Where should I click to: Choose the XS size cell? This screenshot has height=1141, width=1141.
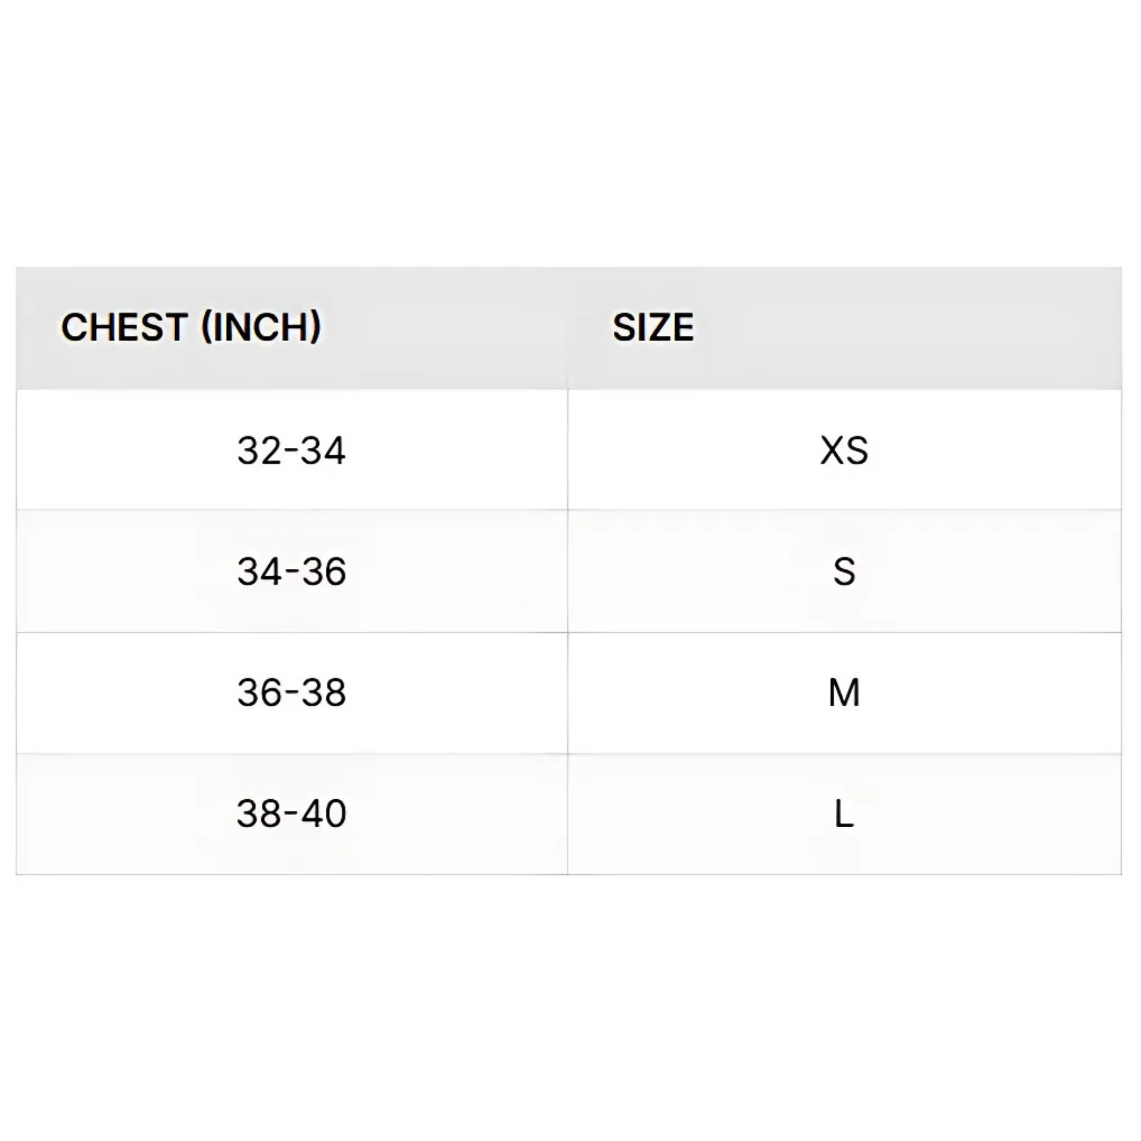pos(844,450)
